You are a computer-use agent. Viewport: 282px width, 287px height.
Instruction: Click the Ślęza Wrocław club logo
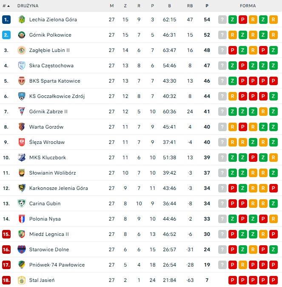[x=22, y=142]
